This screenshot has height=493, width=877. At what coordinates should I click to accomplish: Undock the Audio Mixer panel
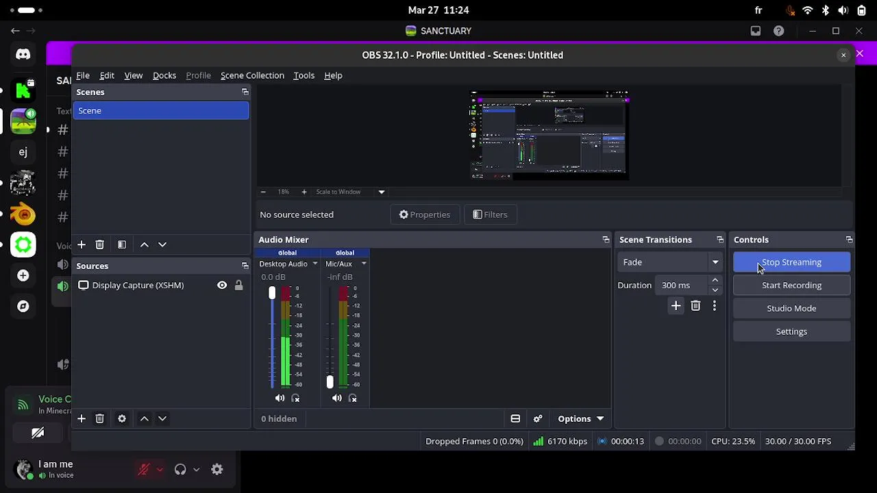pos(606,240)
